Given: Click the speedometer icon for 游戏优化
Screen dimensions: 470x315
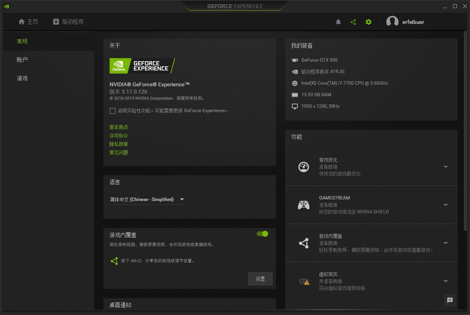Looking at the screenshot, I should pos(304,167).
